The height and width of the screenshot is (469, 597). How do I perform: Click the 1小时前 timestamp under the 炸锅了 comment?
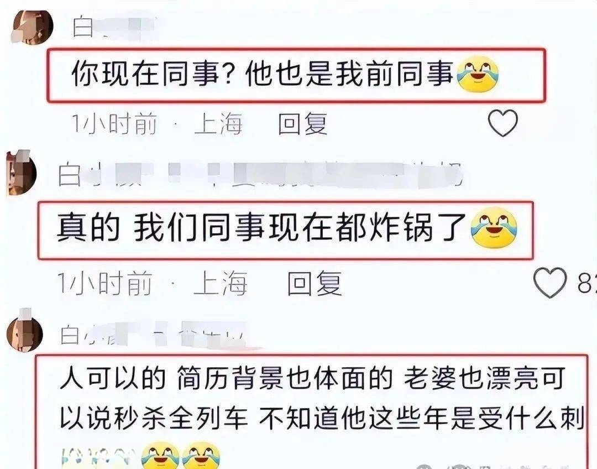click(x=104, y=283)
